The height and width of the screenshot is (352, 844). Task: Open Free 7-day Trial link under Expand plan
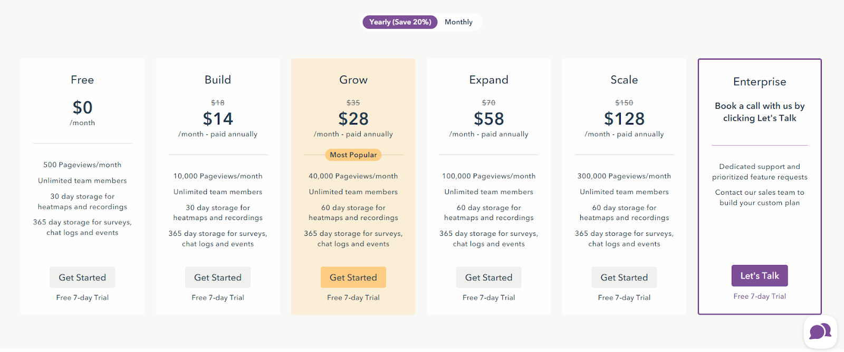click(489, 298)
